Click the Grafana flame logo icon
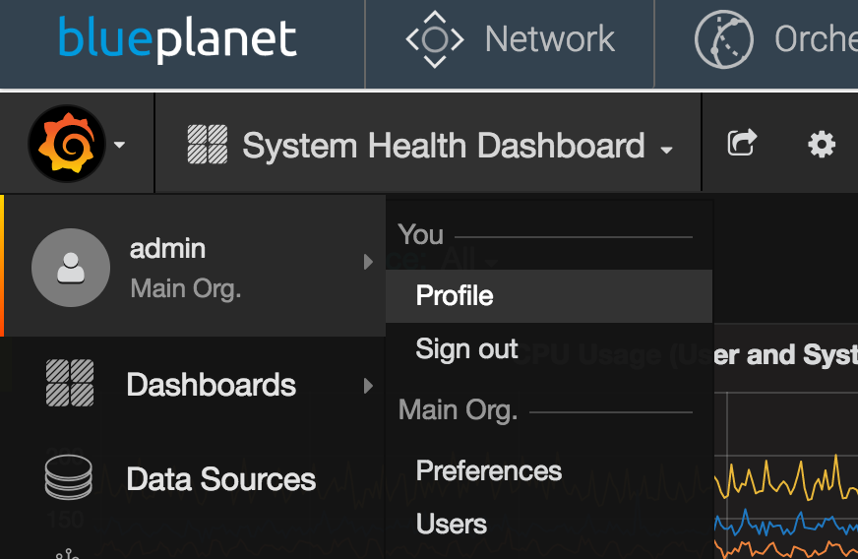 pos(67,145)
